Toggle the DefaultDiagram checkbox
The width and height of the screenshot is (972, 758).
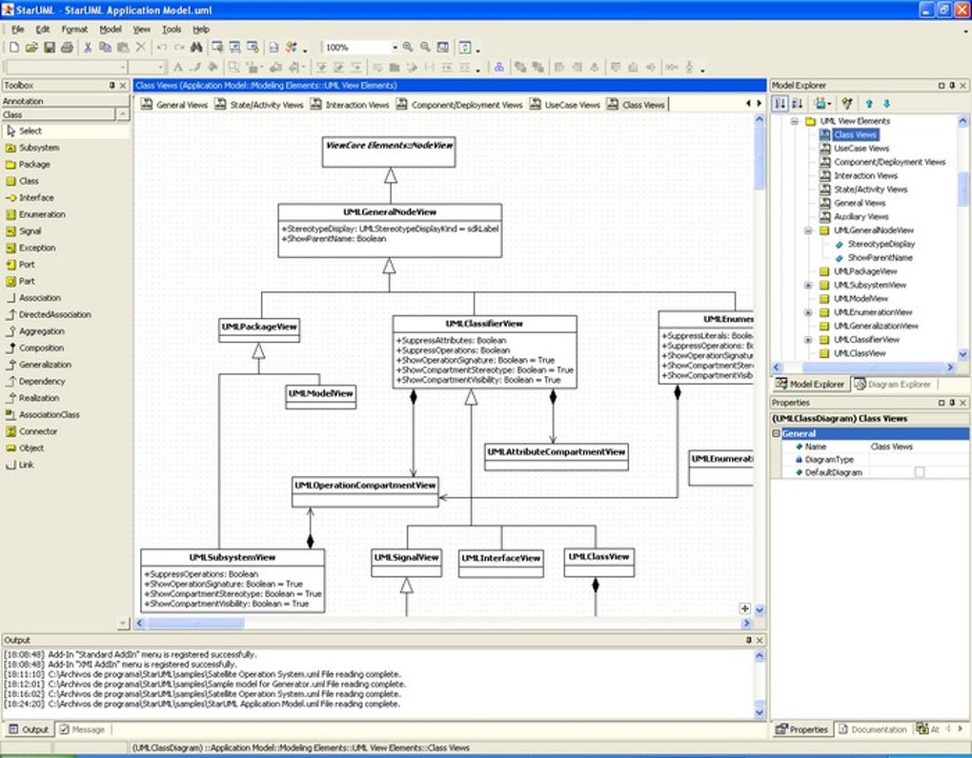pos(920,472)
